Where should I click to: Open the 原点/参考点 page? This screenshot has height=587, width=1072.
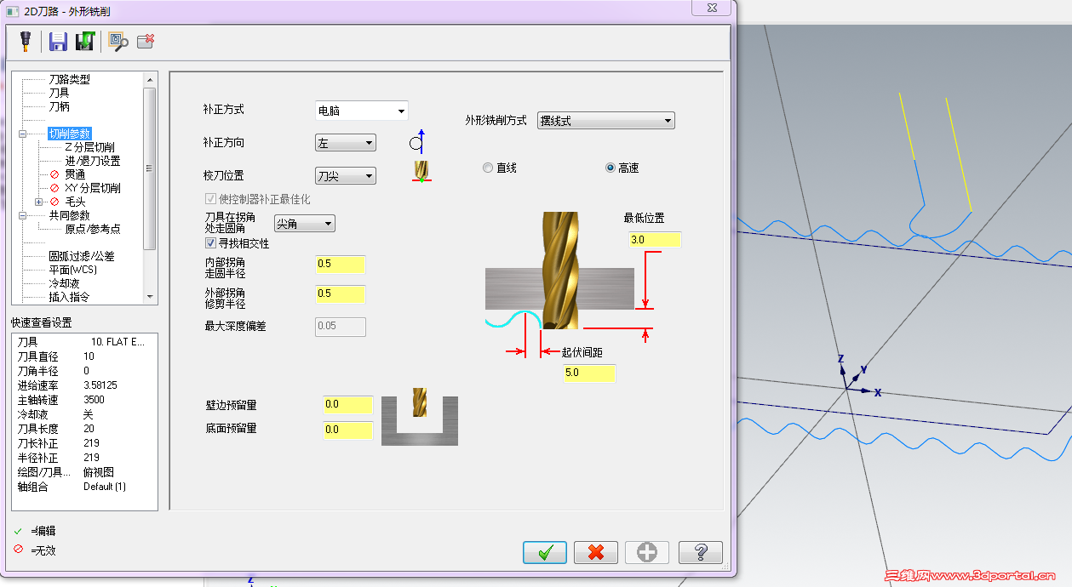[x=93, y=229]
